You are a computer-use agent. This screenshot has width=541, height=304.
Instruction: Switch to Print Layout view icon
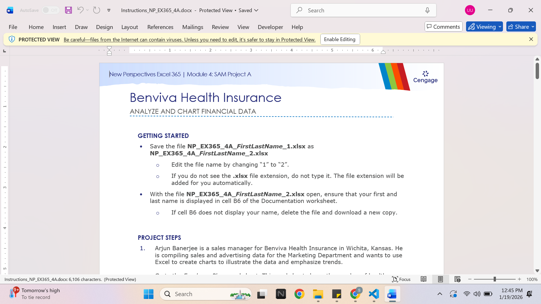coord(440,279)
